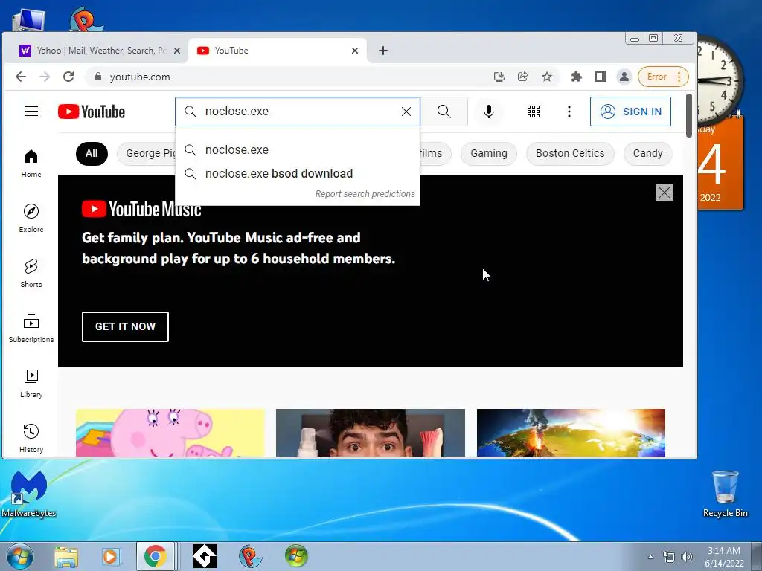The width and height of the screenshot is (762, 571).
Task: Open Explore in sidebar
Action: tap(31, 219)
